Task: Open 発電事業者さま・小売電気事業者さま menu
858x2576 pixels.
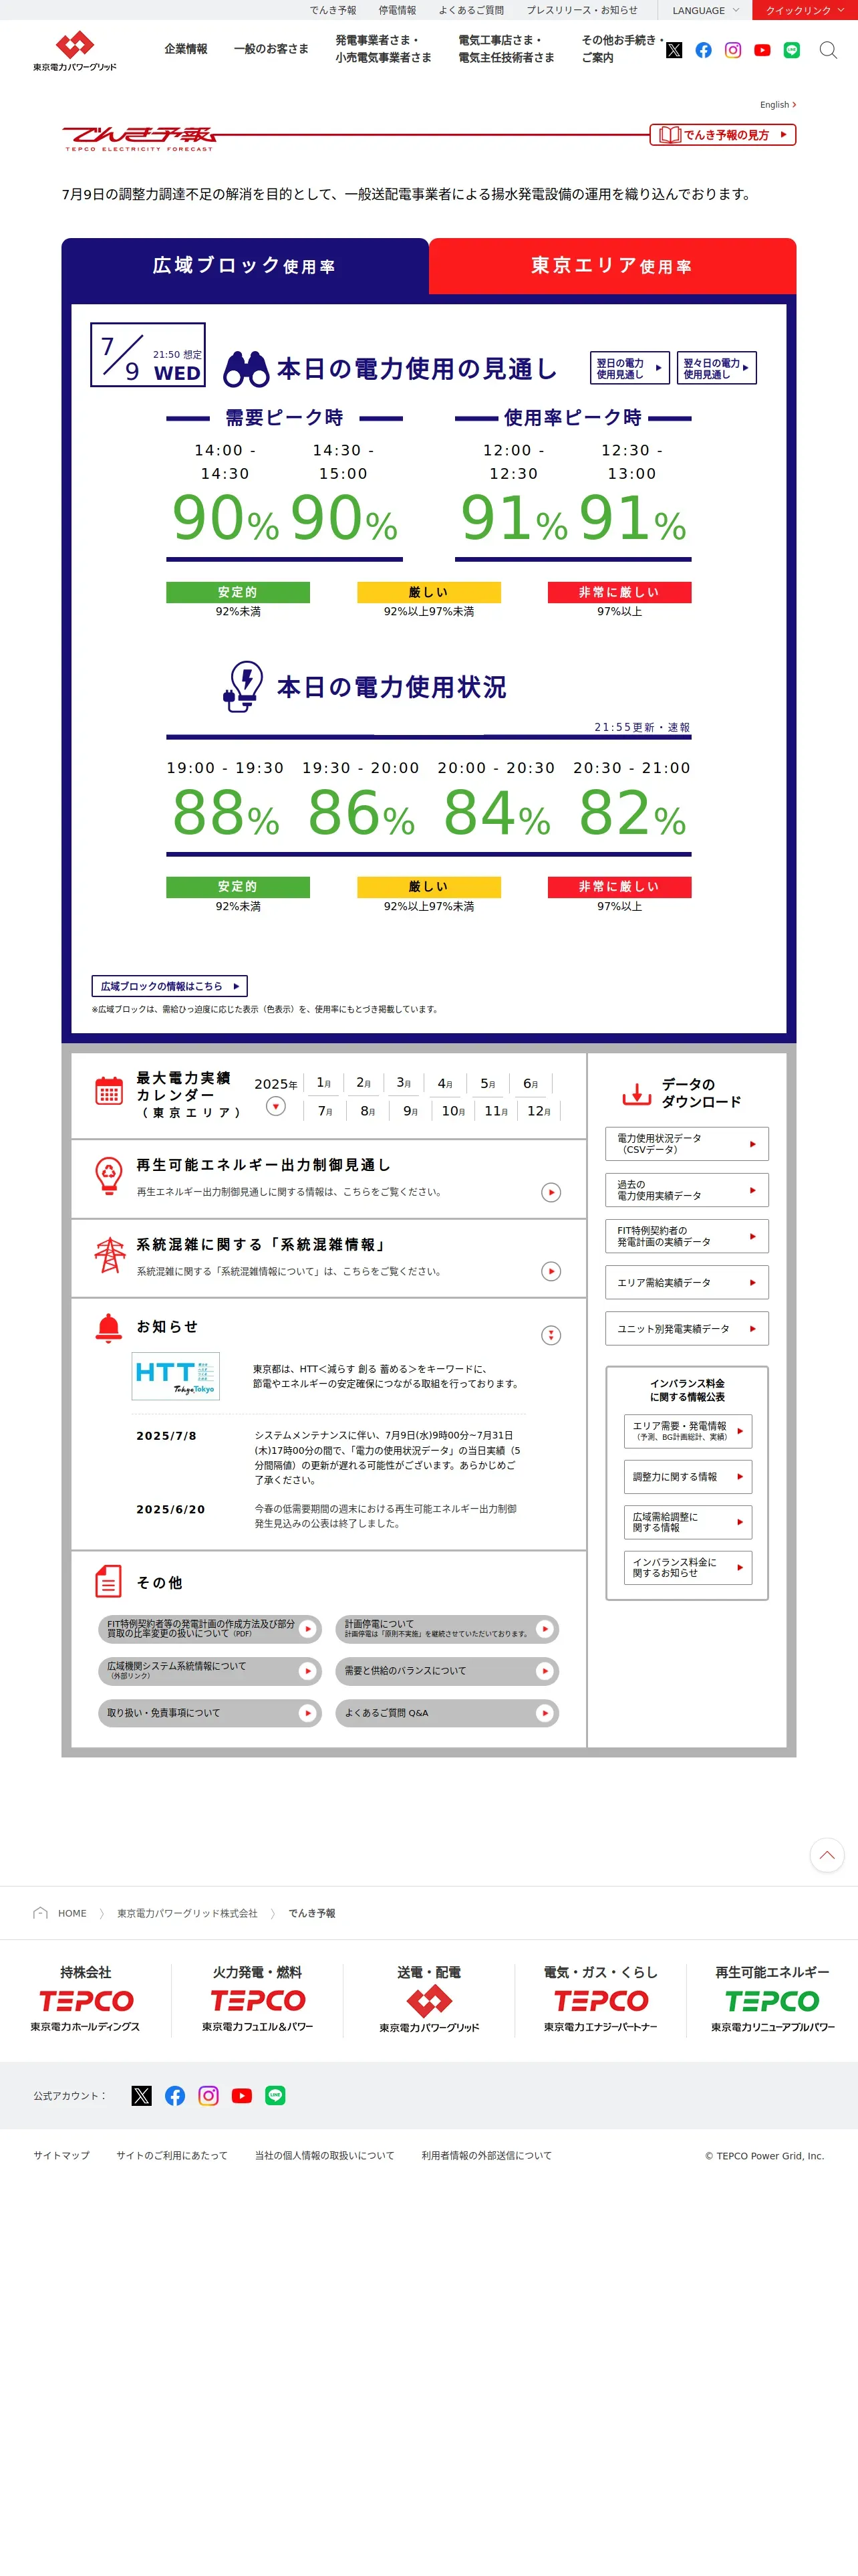Action: coord(384,49)
